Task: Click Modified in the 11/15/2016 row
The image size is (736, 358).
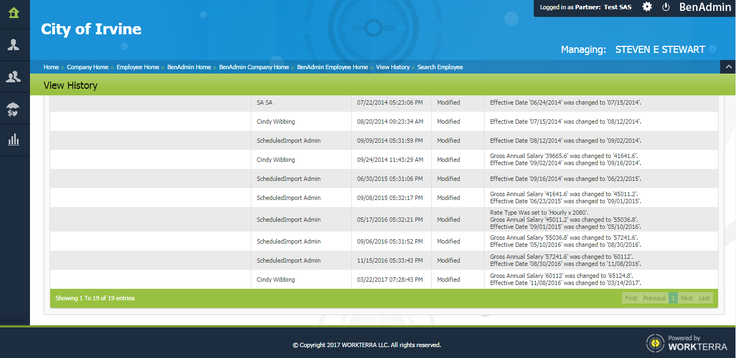Action: click(x=449, y=260)
